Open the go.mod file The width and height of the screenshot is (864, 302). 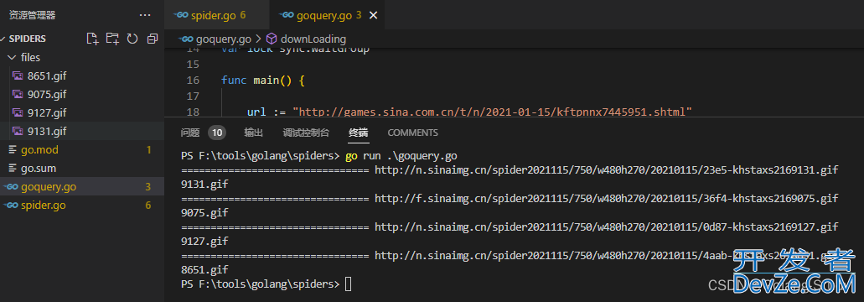pyautogui.click(x=82, y=150)
